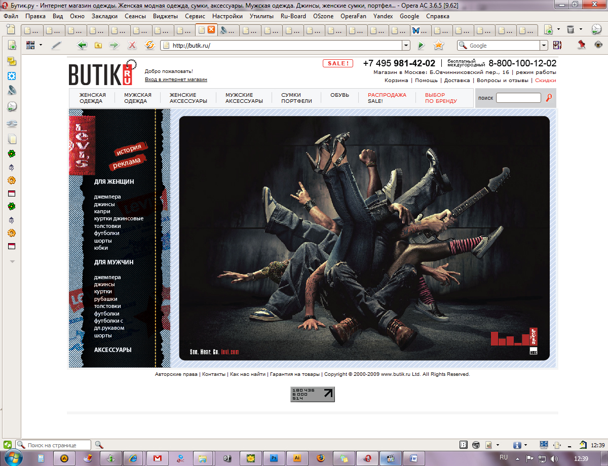The image size is (608, 466).
Task: Click the visitor counter banner in the footer
Action: click(x=313, y=394)
